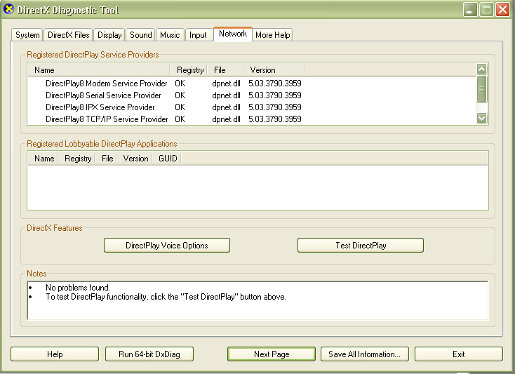Click Version header in Lobbyable Applications list

135,159
